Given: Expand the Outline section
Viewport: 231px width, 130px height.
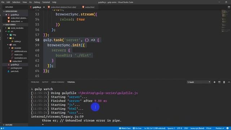Looking at the screenshot, I should [9, 125].
